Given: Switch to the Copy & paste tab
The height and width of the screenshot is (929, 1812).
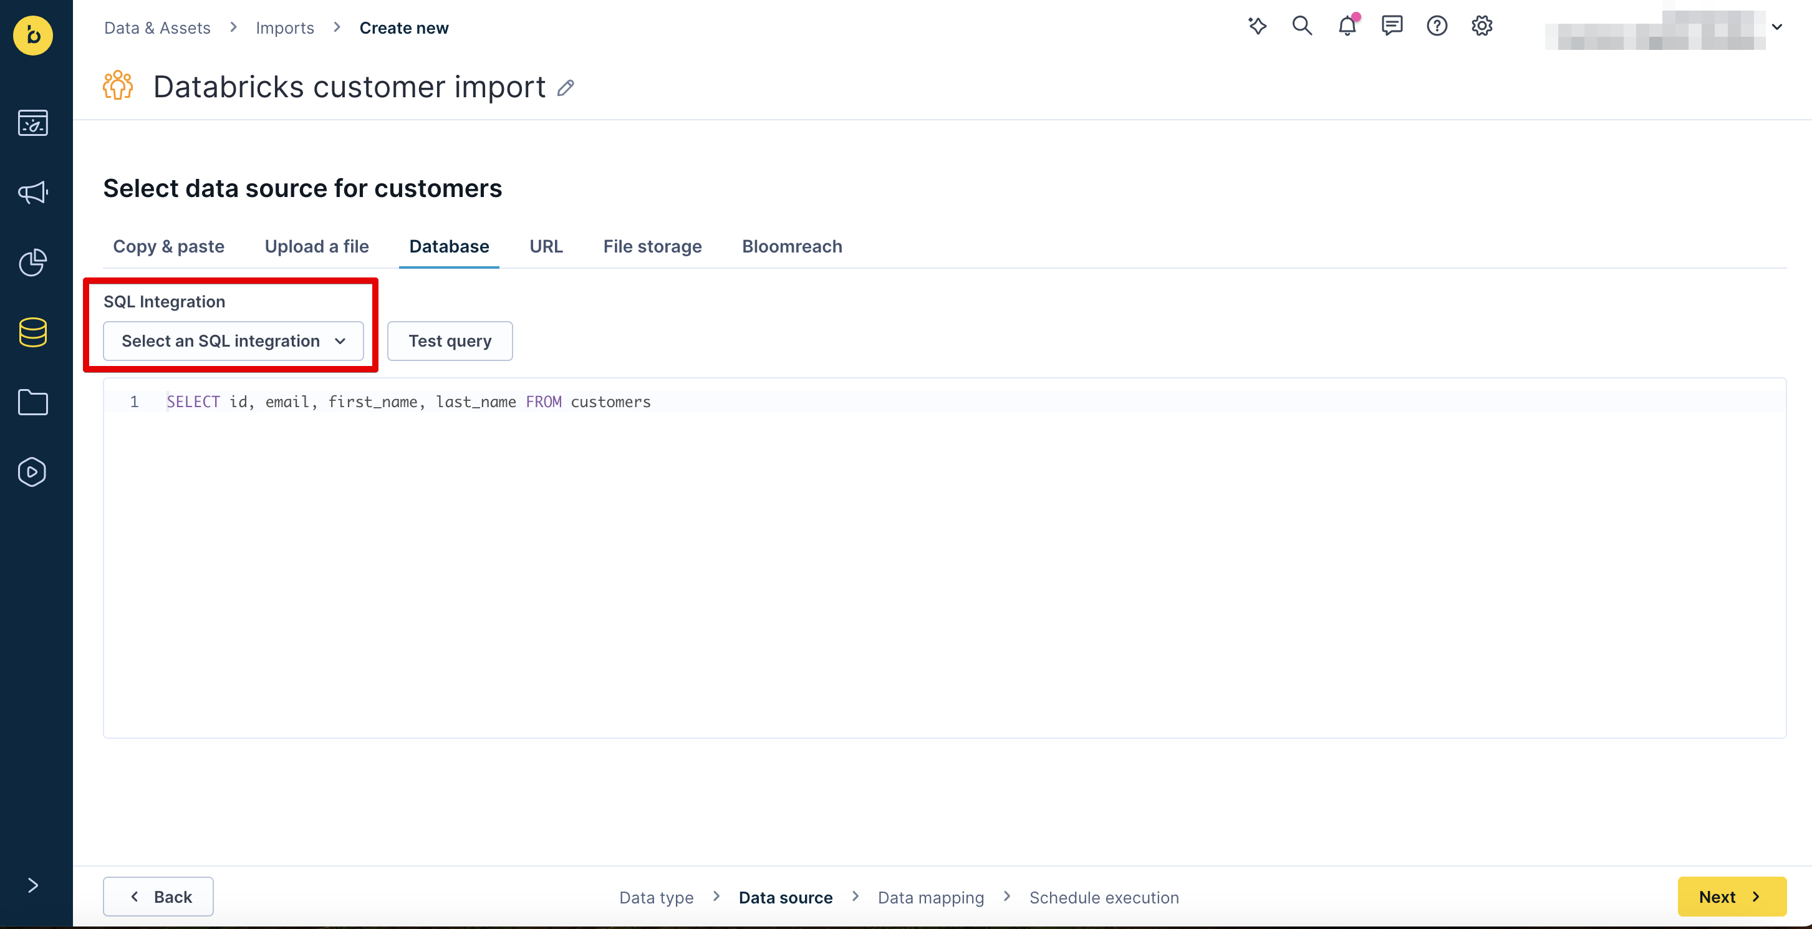Looking at the screenshot, I should tap(169, 246).
